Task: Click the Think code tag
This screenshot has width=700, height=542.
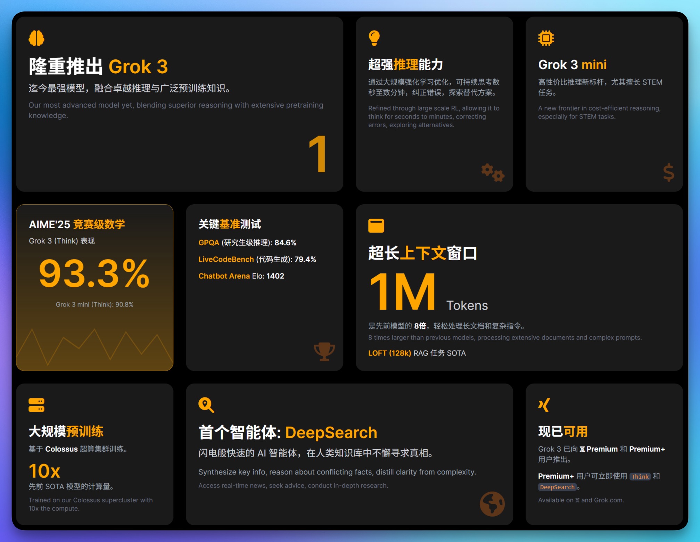Action: 640,477
